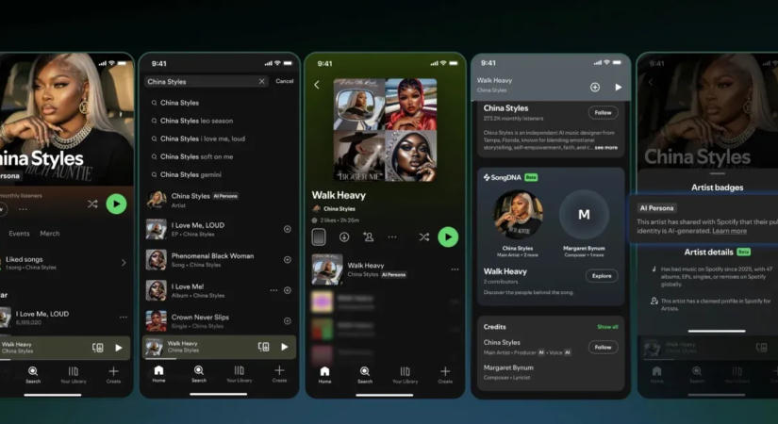Tap device connect icon in artist page mini player

click(x=98, y=348)
